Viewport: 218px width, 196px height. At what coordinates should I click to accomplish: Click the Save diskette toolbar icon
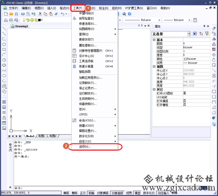17,14
